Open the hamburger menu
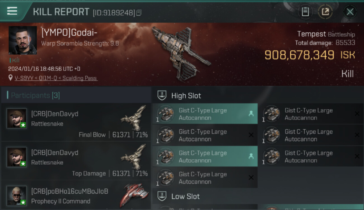This screenshot has height=210, width=364. coord(12,11)
